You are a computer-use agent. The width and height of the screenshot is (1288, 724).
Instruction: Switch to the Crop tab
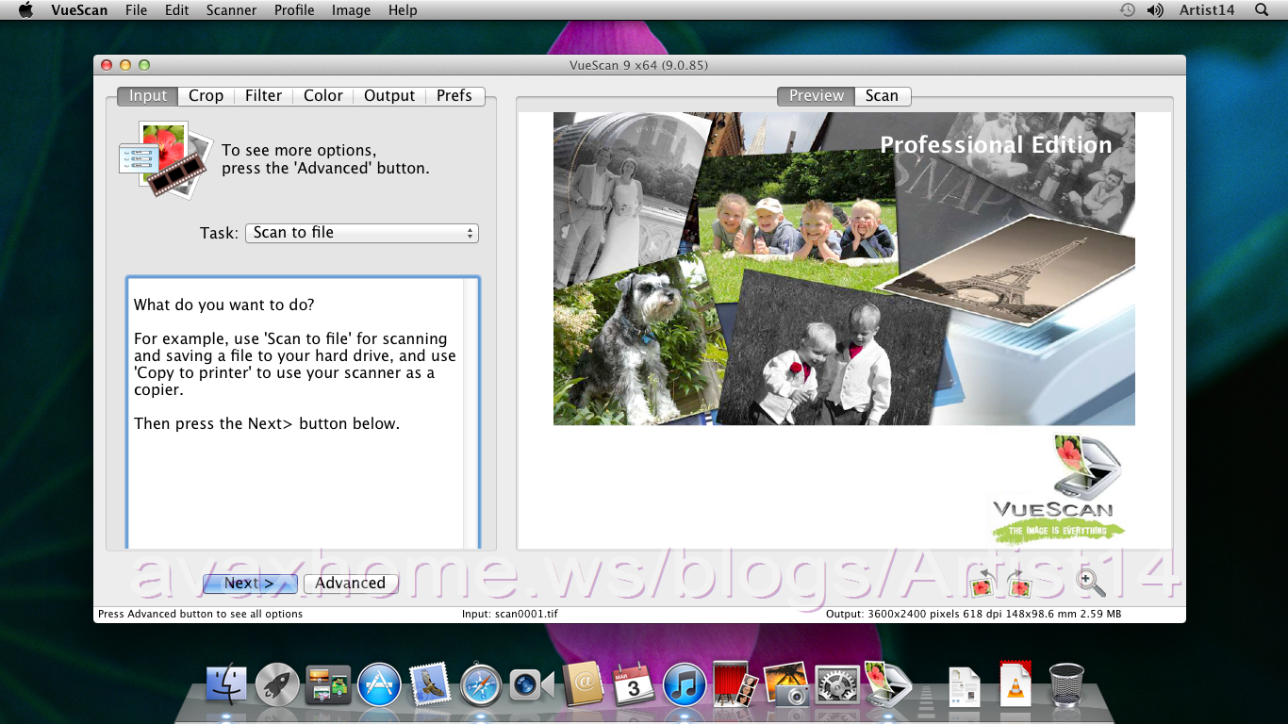(206, 96)
